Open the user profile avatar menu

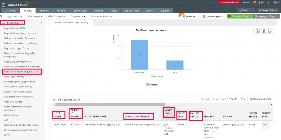click(276, 2)
